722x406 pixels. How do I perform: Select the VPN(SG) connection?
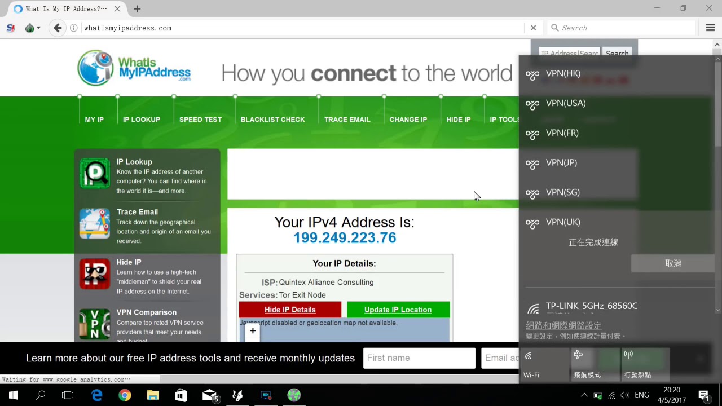click(x=617, y=193)
